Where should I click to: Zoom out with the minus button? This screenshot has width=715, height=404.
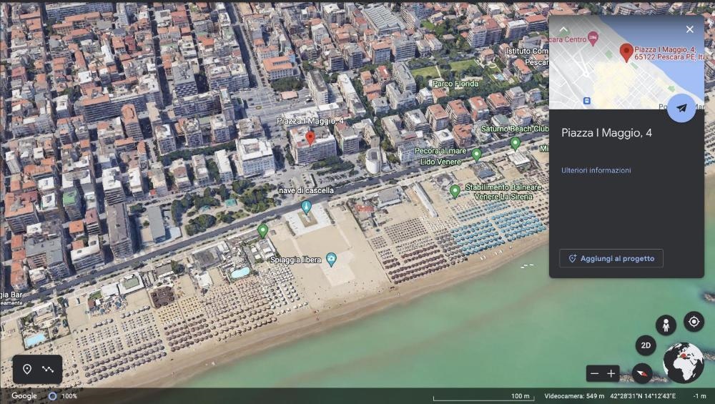click(594, 373)
